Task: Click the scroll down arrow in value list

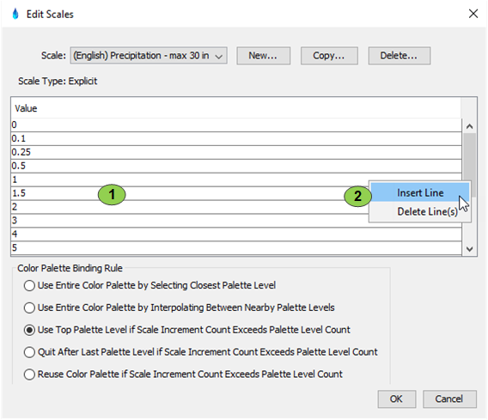Action: (470, 249)
